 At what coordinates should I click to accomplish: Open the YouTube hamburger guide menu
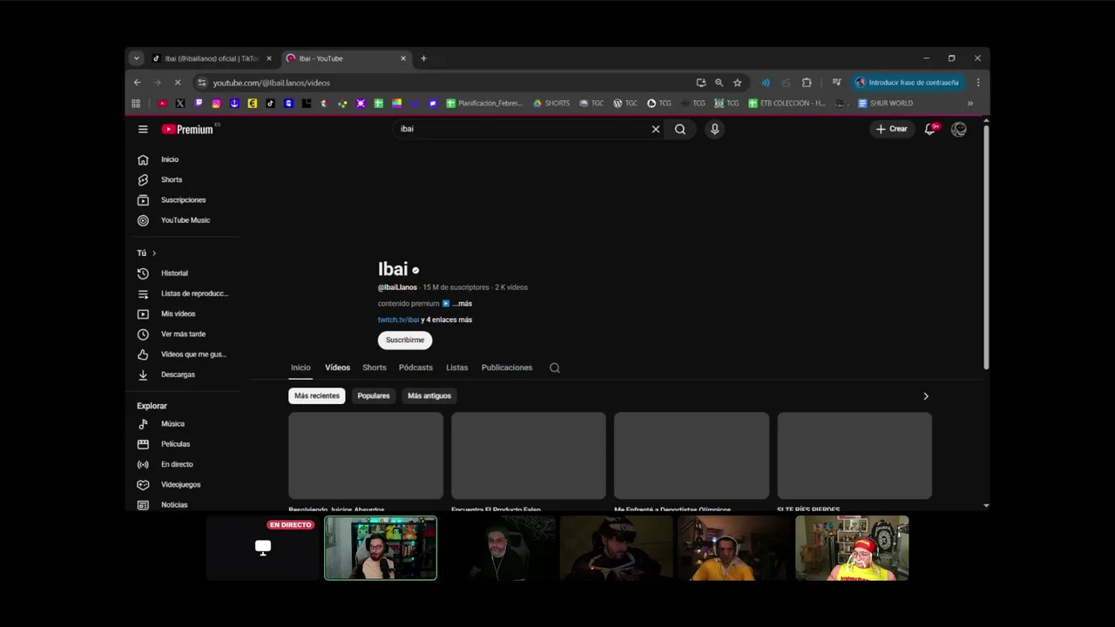point(143,129)
